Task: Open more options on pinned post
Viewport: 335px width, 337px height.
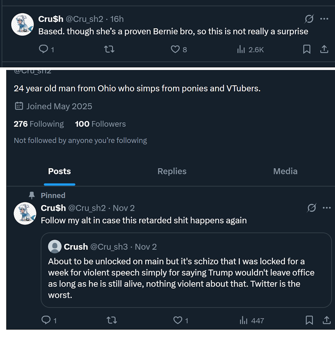Action: [327, 208]
